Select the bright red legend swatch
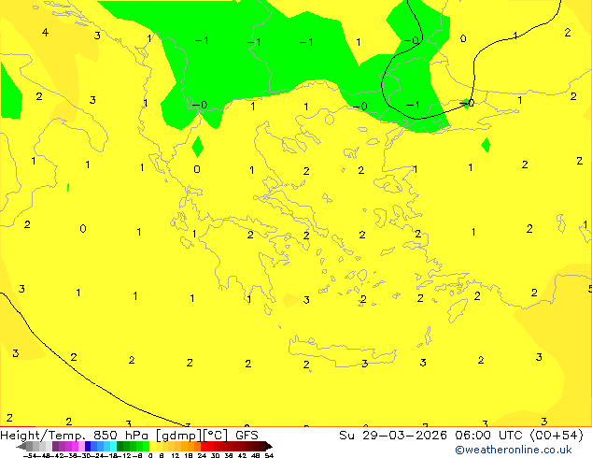This screenshot has height=458, width=592. click(204, 447)
